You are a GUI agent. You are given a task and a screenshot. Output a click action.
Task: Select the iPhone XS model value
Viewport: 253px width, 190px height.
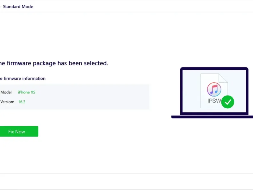click(27, 92)
